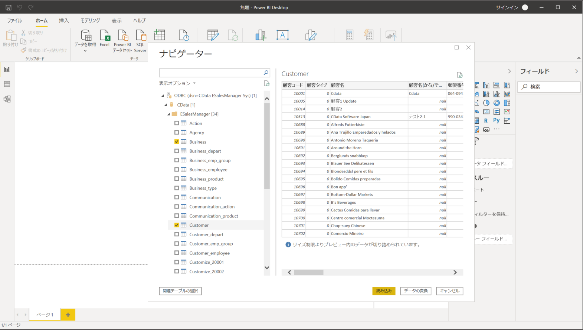This screenshot has height=330, width=583.
Task: Switch to the Home ribbon tab
Action: point(42,21)
